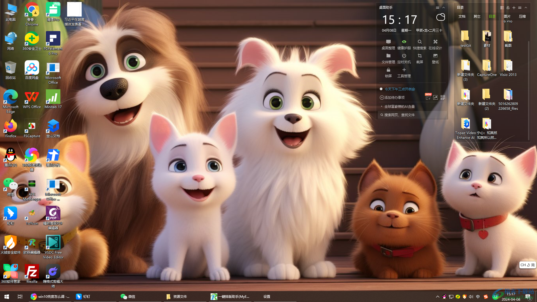The image size is (537, 302).
Task: Start 截屏 screen capture tool
Action: point(420,58)
